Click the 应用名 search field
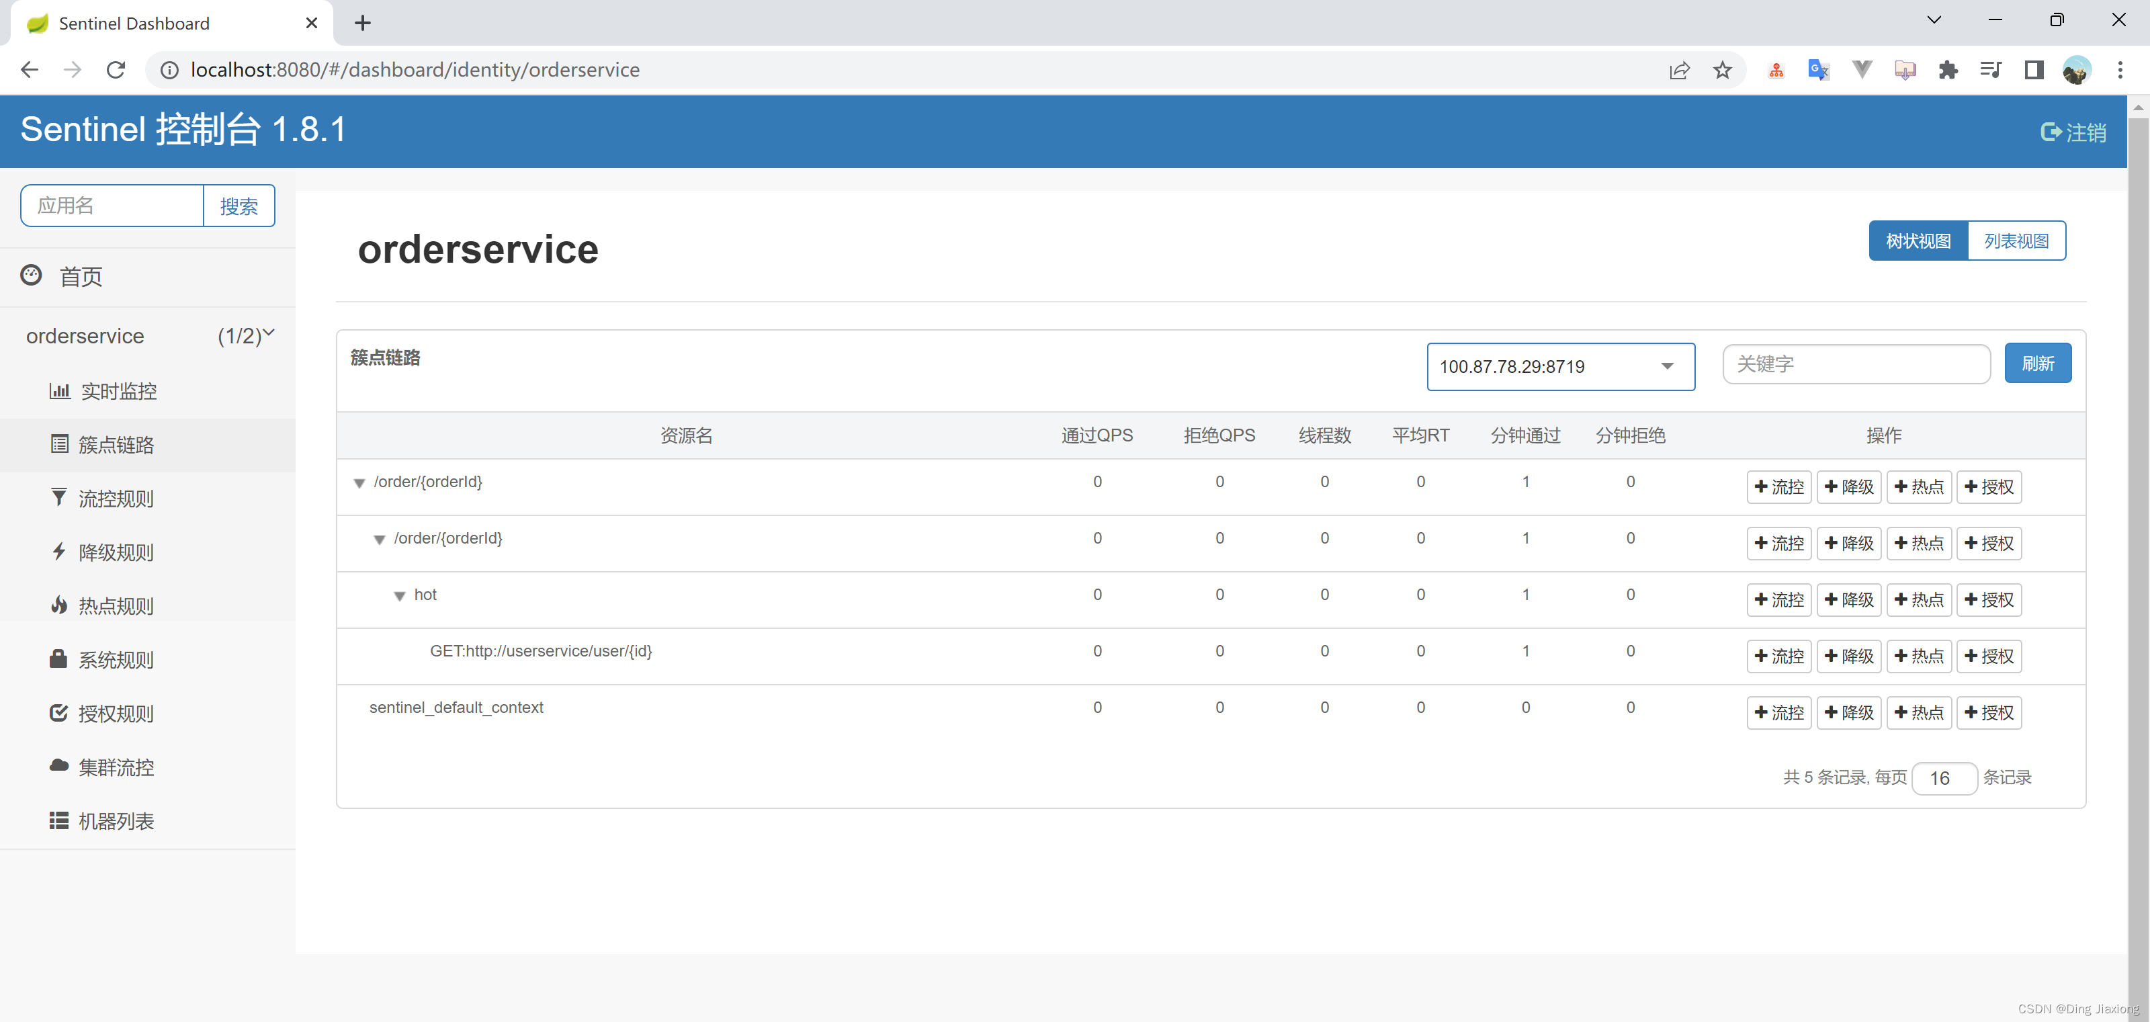 pyautogui.click(x=113, y=206)
